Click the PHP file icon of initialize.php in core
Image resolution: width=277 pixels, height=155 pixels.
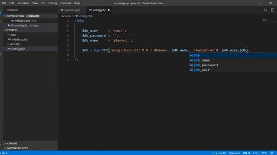pyautogui.click(x=10, y=40)
